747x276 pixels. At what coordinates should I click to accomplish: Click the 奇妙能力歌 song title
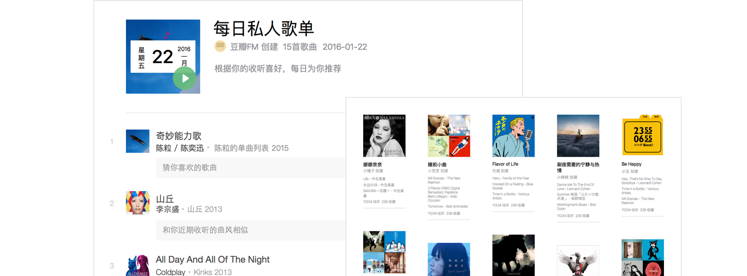point(179,136)
